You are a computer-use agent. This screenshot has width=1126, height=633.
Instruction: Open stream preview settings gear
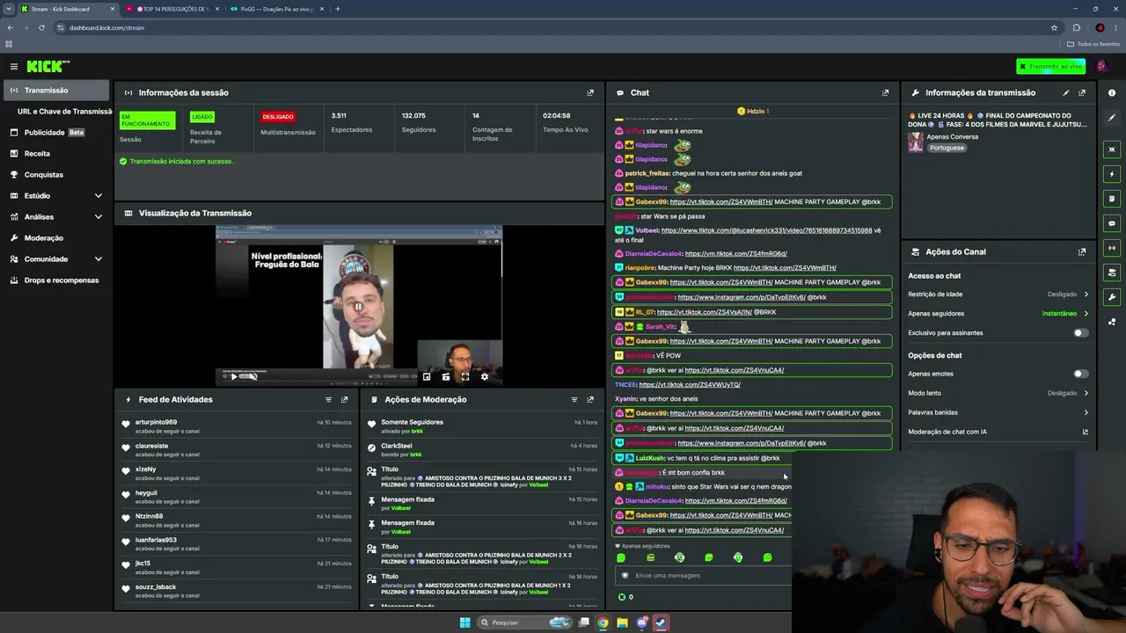[485, 376]
